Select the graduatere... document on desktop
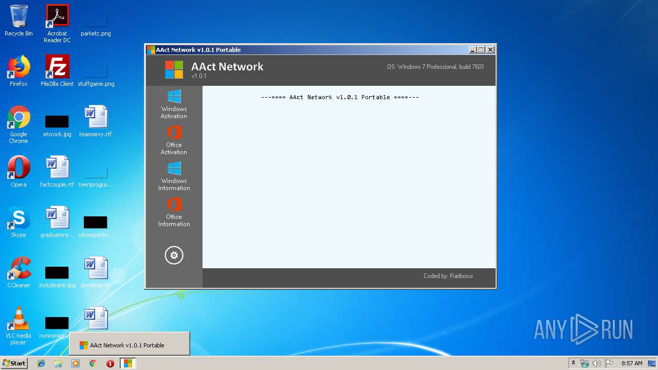The image size is (658, 370). 57,222
